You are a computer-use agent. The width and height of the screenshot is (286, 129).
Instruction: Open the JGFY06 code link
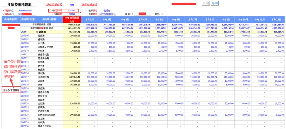point(25,36)
